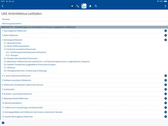Open search with the magnifier icon
This screenshot has height=126, width=168.
pos(96,6)
